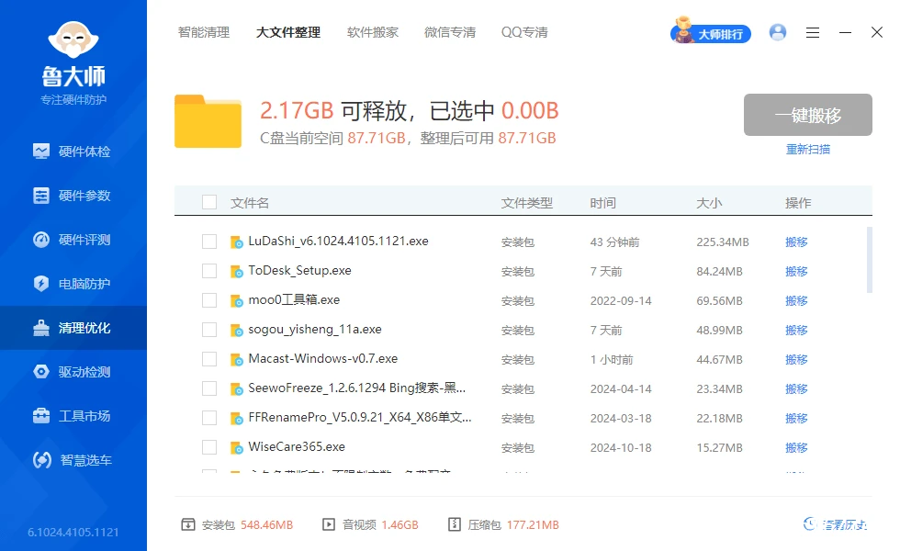Switch to the 智能清理 tab

pyautogui.click(x=204, y=32)
